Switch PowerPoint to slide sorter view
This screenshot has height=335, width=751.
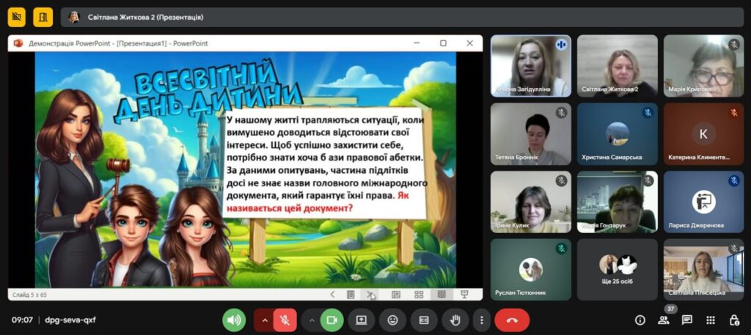click(x=419, y=295)
